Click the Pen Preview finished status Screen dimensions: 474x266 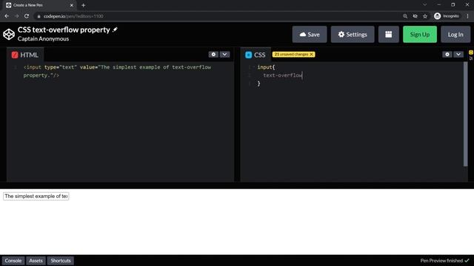[444, 261]
